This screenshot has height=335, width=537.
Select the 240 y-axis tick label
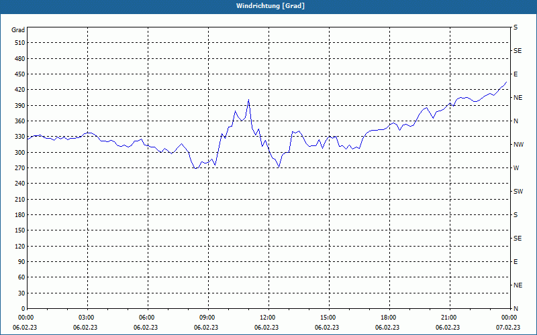[20, 184]
